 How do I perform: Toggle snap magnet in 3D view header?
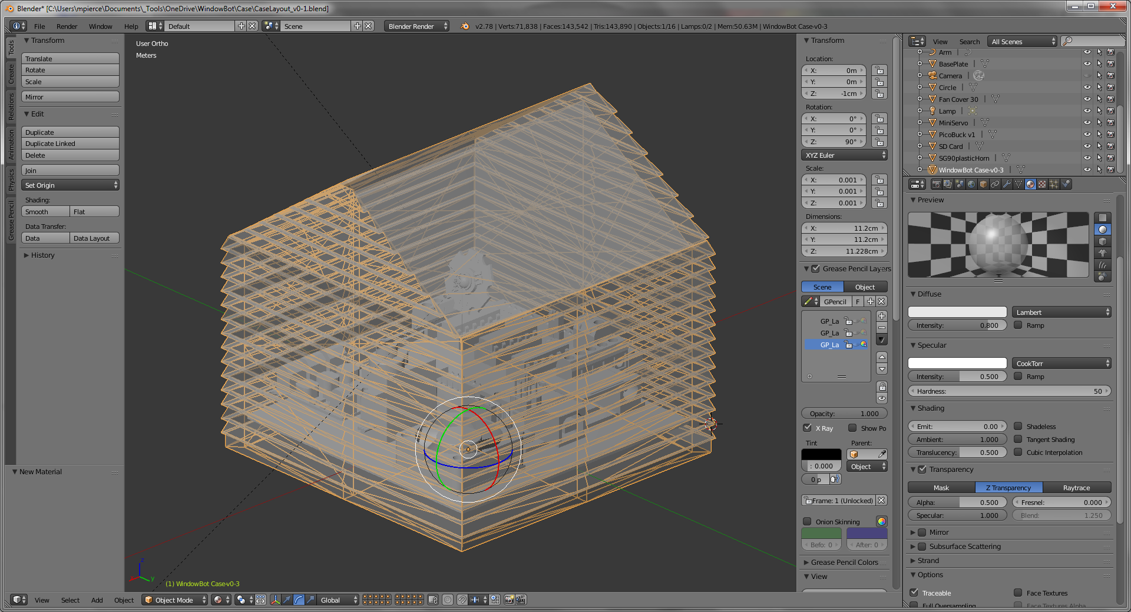(462, 600)
